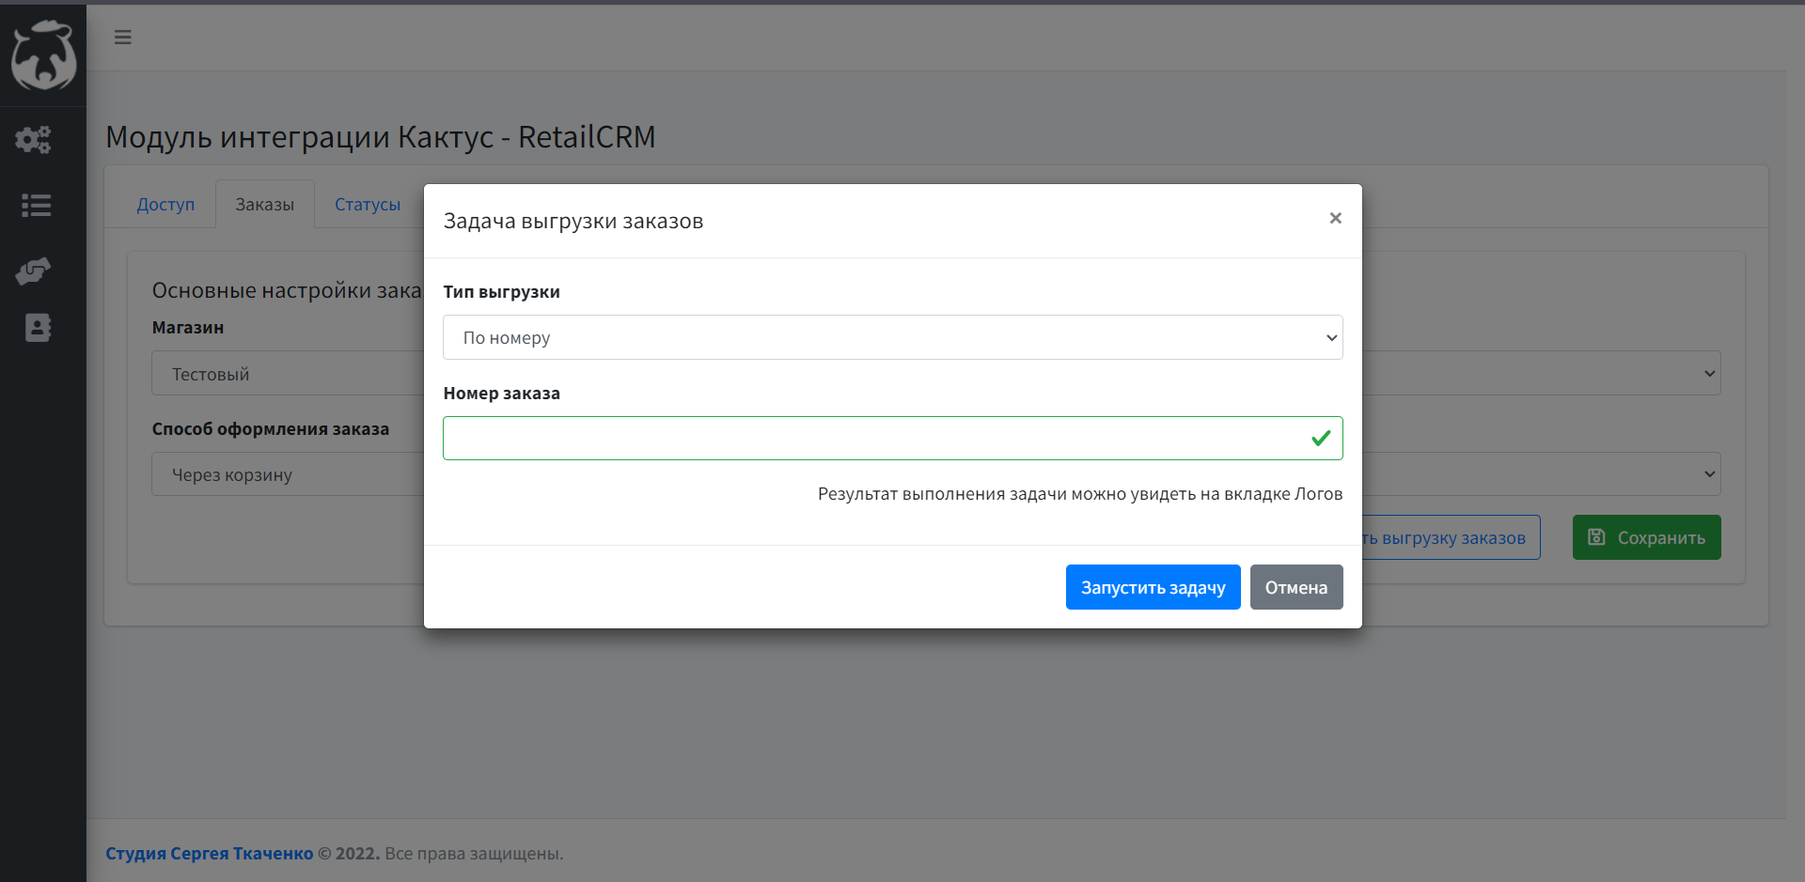Open the handshake sidebar icon
Screen dimensions: 1805x882
[x=34, y=271]
